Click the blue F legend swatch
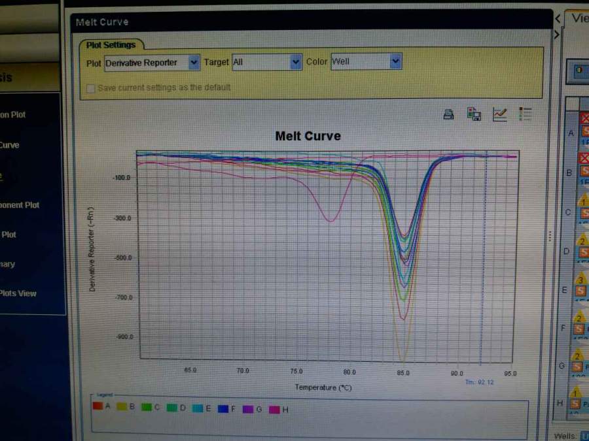This screenshot has width=589, height=441. (223, 409)
